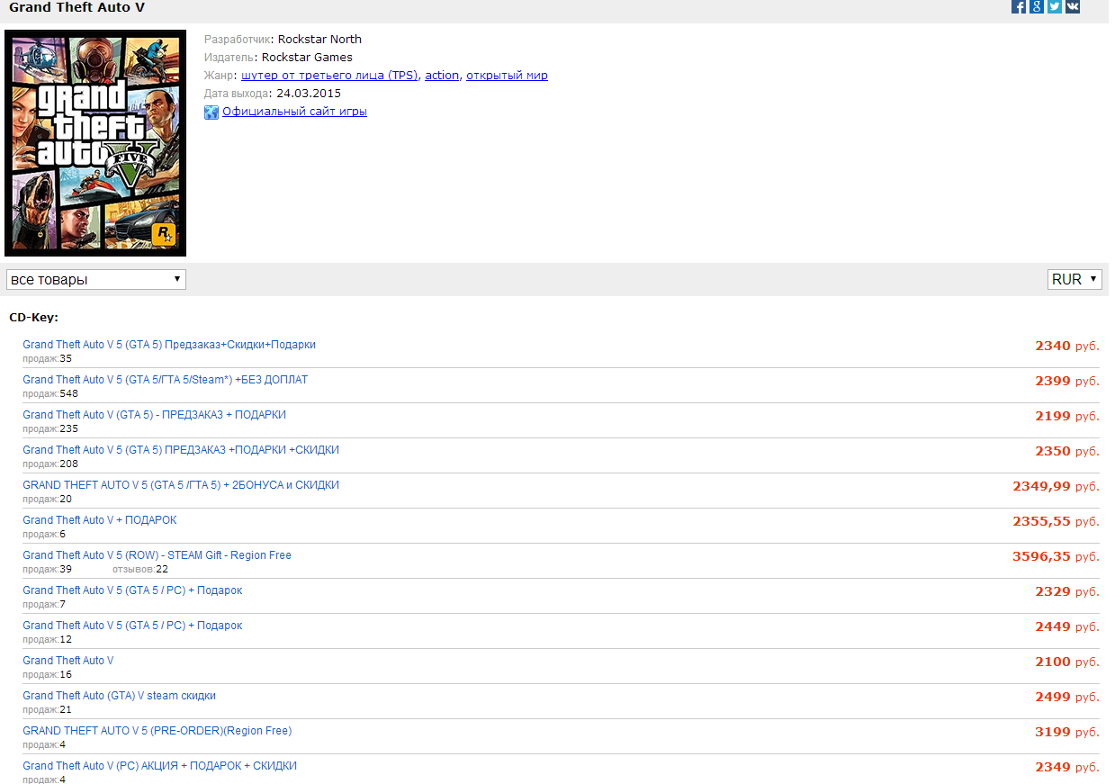1115x784 pixels.
Task: Click 'отзывов:22' reviews count
Action: [140, 569]
